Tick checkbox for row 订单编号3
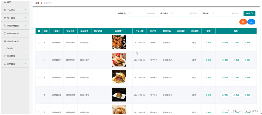 point(39,77)
